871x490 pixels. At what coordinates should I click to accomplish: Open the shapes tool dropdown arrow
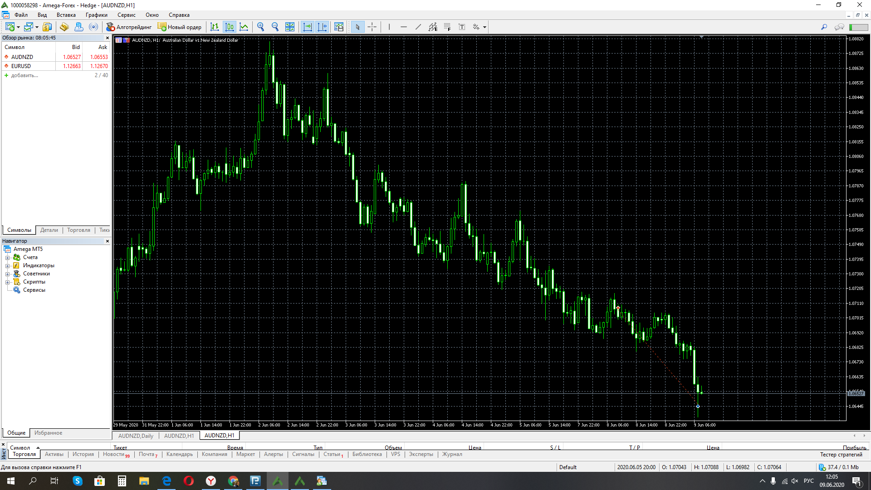[484, 27]
